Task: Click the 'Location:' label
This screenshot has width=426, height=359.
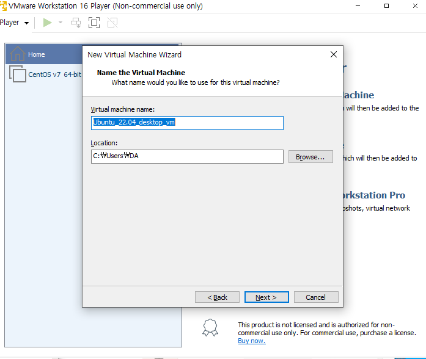Action: point(104,143)
